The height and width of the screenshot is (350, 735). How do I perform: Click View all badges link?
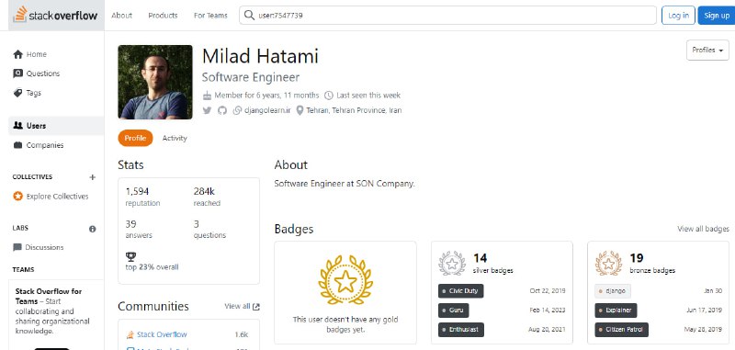[x=703, y=229]
